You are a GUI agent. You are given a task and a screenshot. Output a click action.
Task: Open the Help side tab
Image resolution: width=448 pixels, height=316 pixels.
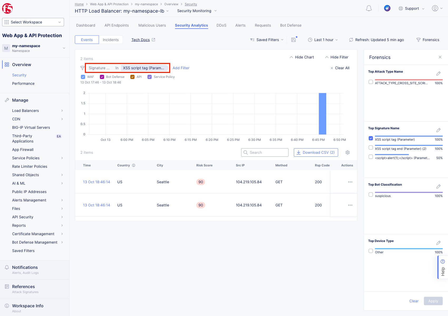coord(443,267)
